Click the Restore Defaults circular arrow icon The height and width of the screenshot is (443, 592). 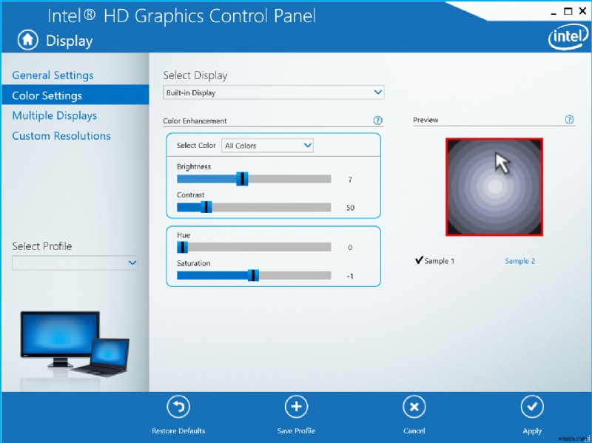tap(178, 407)
